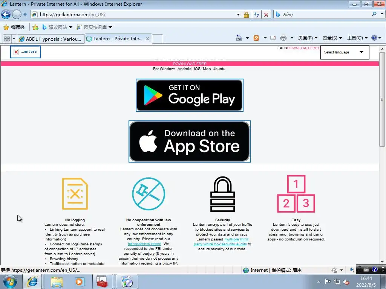Open the tab list dropdown arrow
The height and width of the screenshot is (289, 386).
tap(14, 39)
